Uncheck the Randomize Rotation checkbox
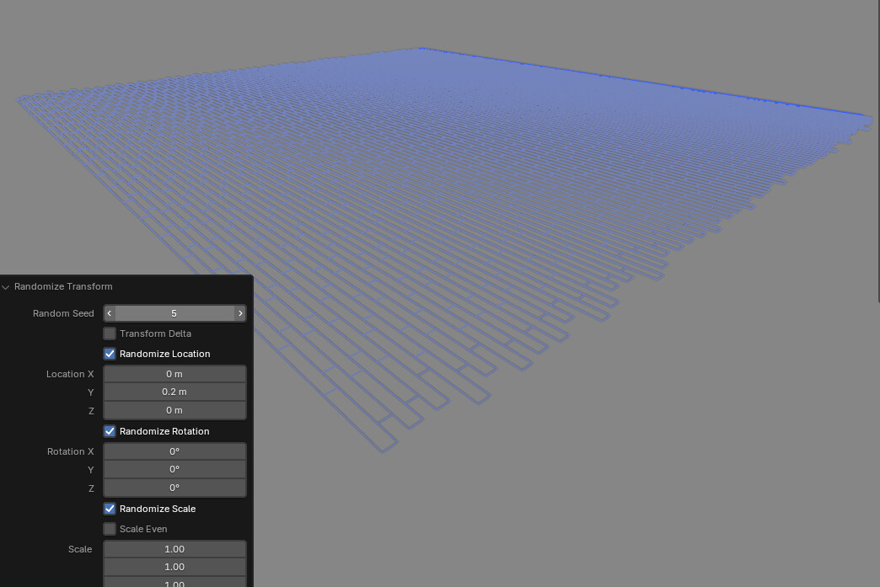This screenshot has width=880, height=587. click(x=110, y=431)
